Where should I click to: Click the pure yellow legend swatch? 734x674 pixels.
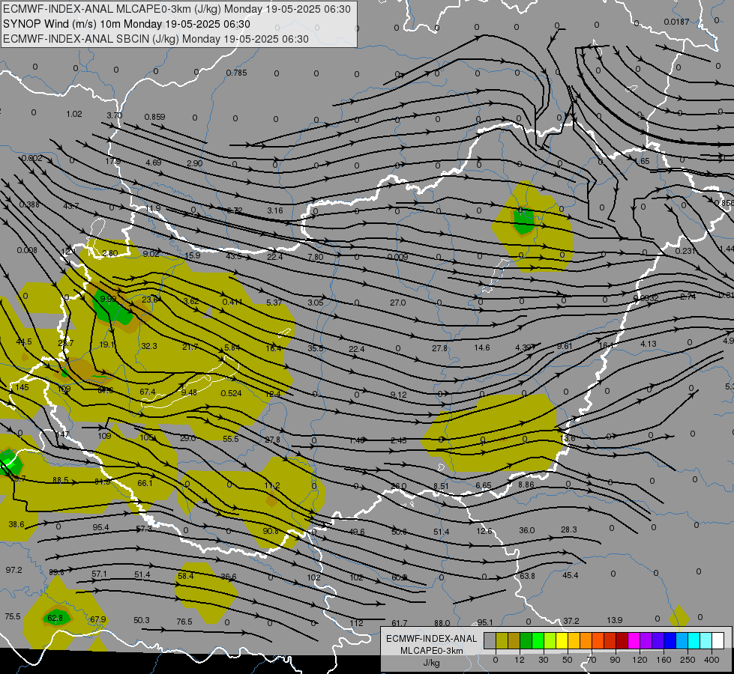(562, 640)
